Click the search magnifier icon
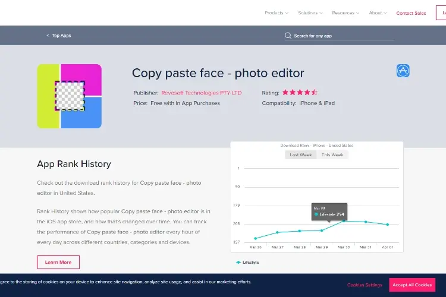 (288, 36)
